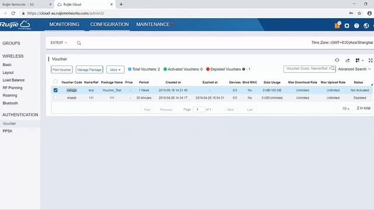Switch to the CONFIGURATION tab

pyautogui.click(x=109, y=24)
